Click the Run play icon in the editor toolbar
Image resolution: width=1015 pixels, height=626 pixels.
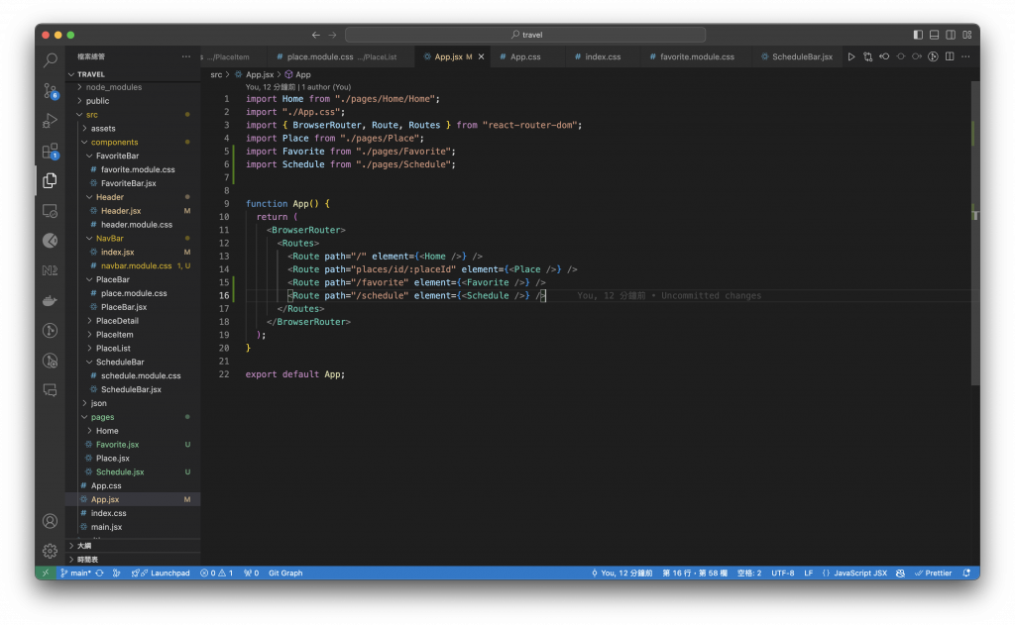(x=851, y=56)
